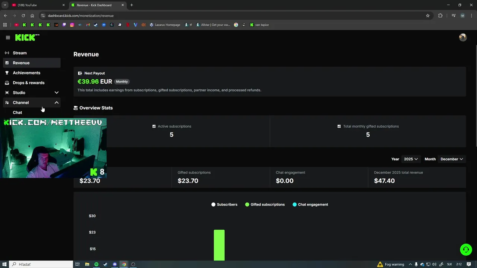
Task: Open the profile avatar menu
Action: tap(463, 37)
